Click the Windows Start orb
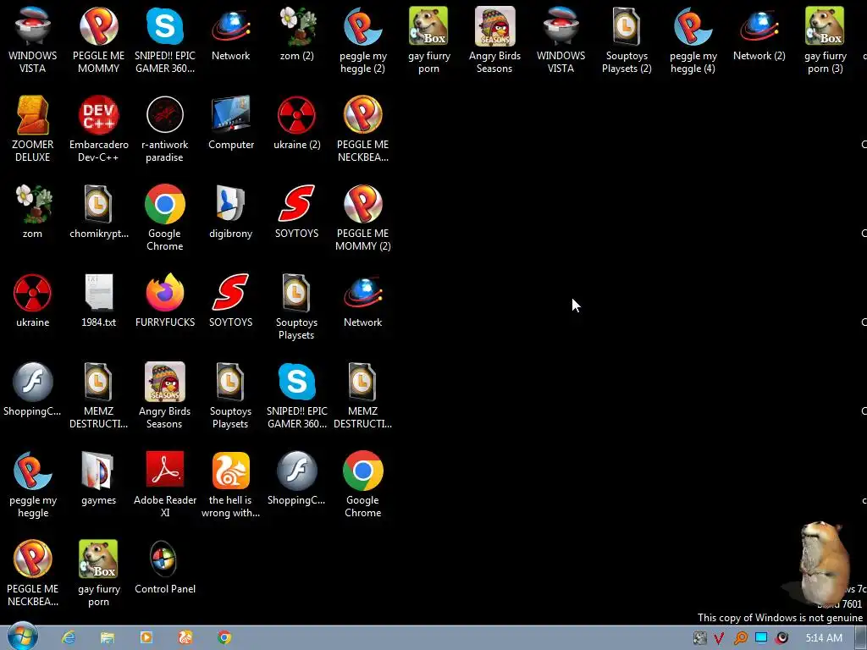The width and height of the screenshot is (867, 650). pyautogui.click(x=23, y=636)
